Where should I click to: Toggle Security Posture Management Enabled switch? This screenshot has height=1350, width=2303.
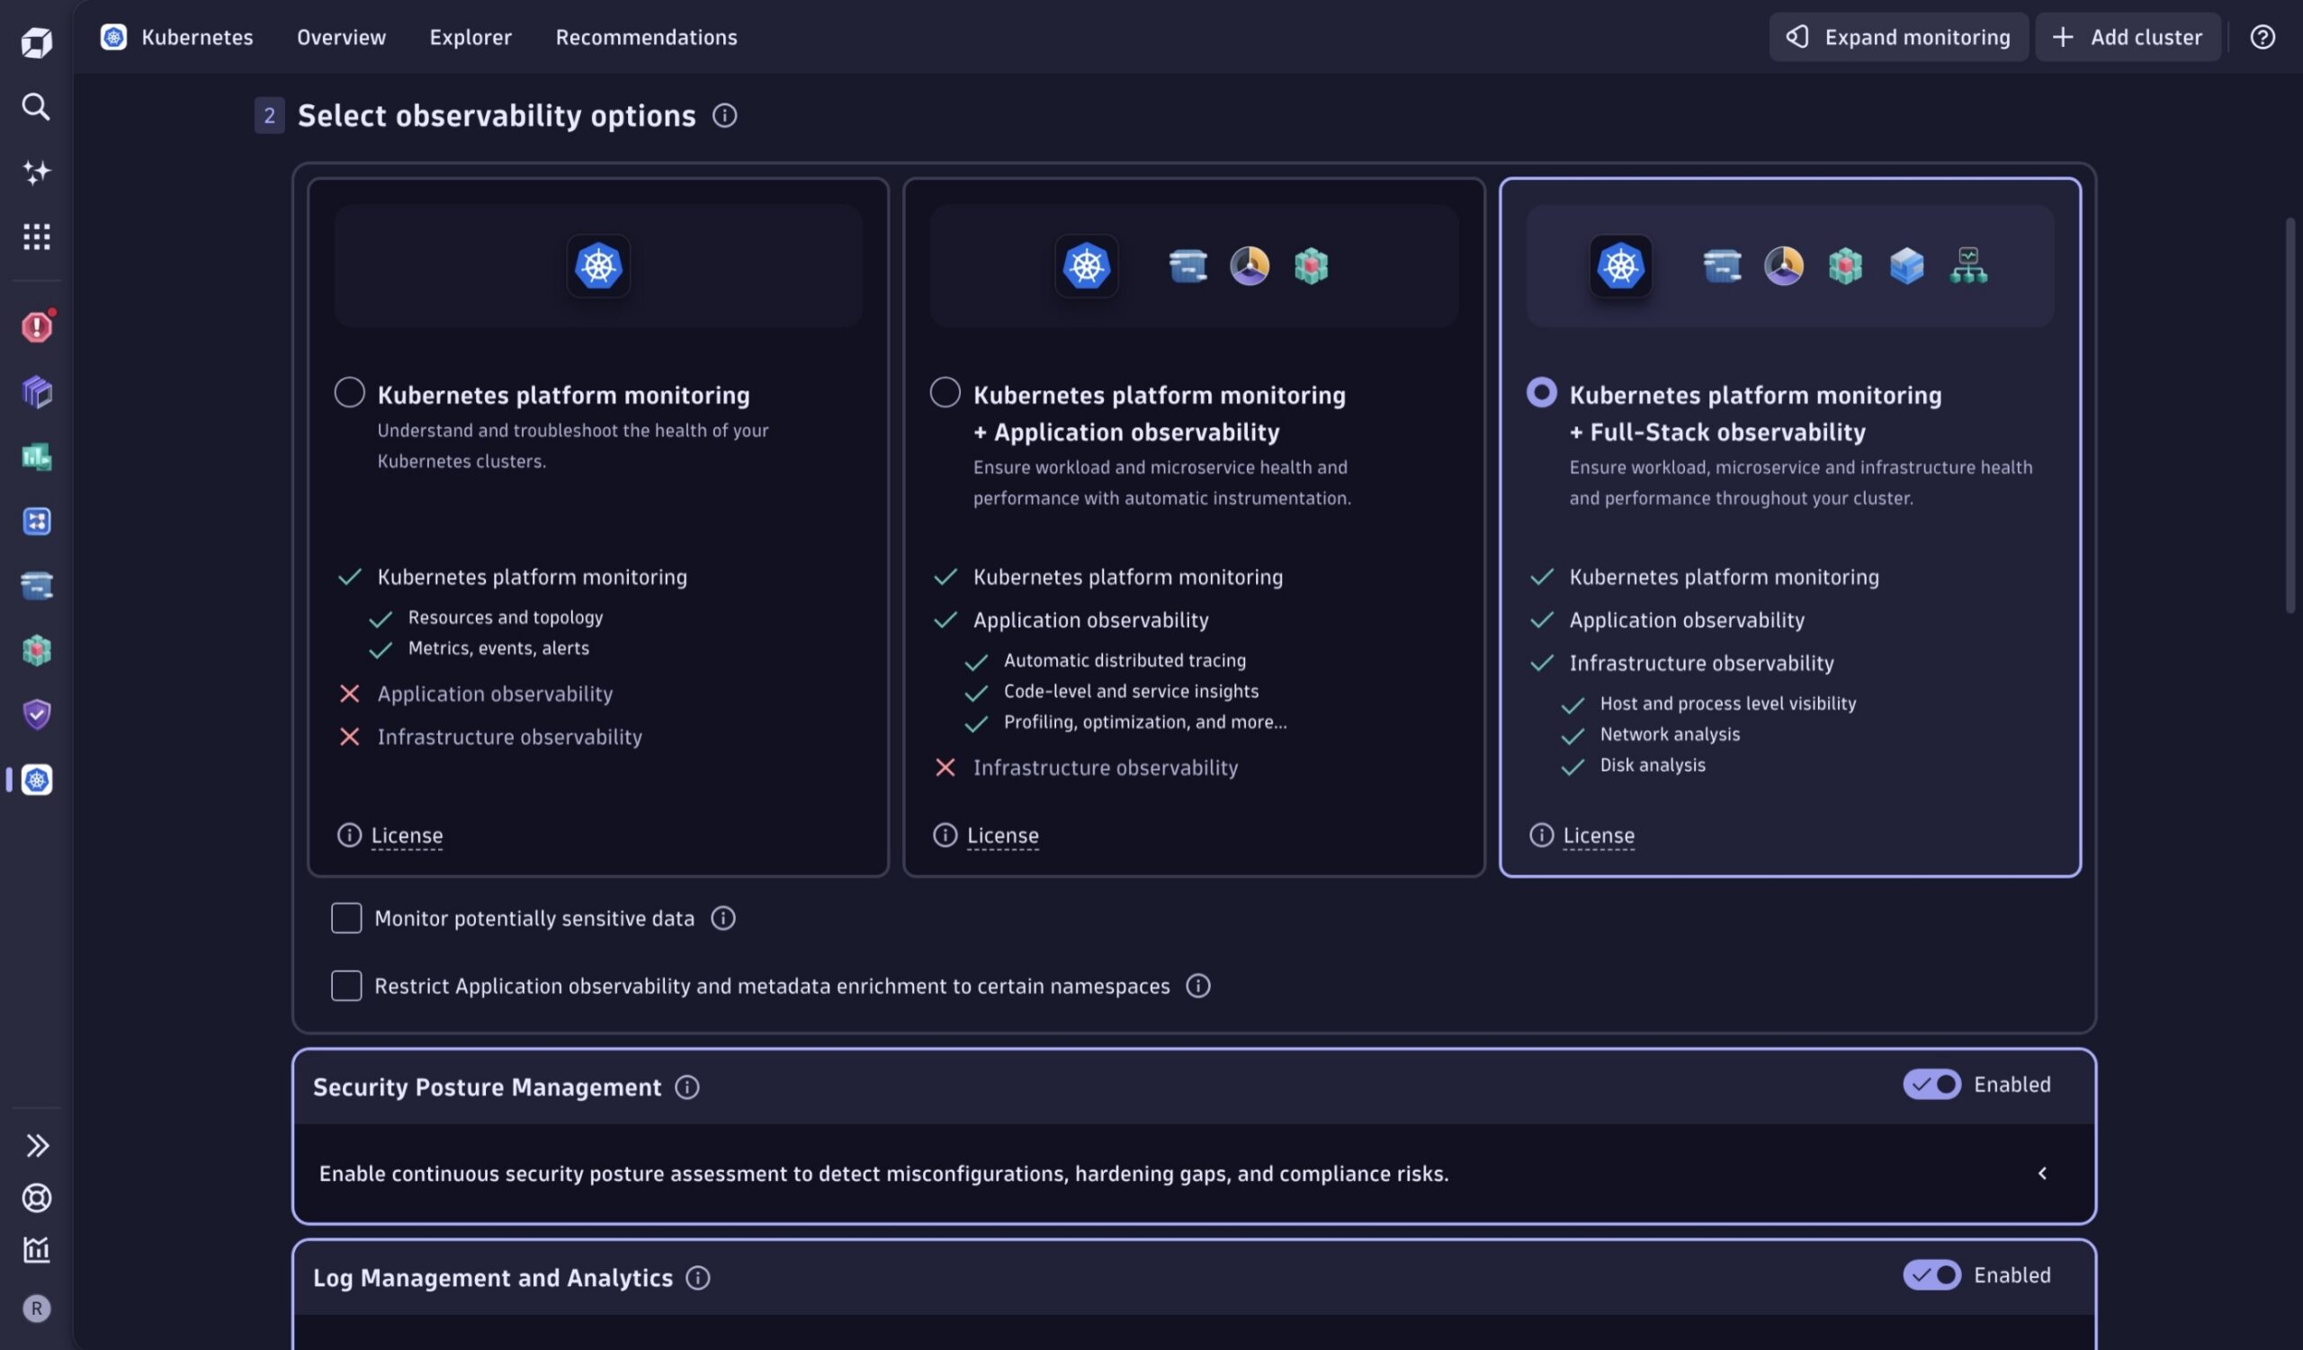point(1932,1084)
